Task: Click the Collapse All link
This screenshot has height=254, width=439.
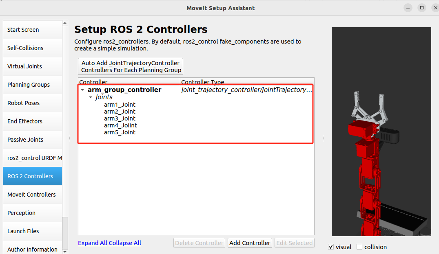Action: pos(125,243)
